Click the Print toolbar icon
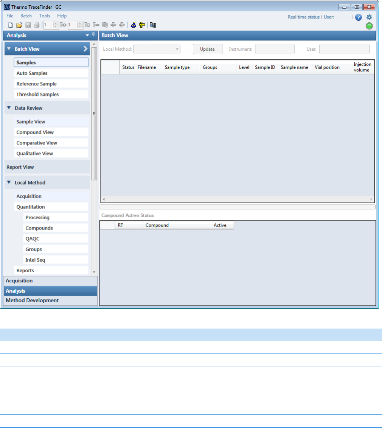The image size is (382, 428). click(x=37, y=25)
